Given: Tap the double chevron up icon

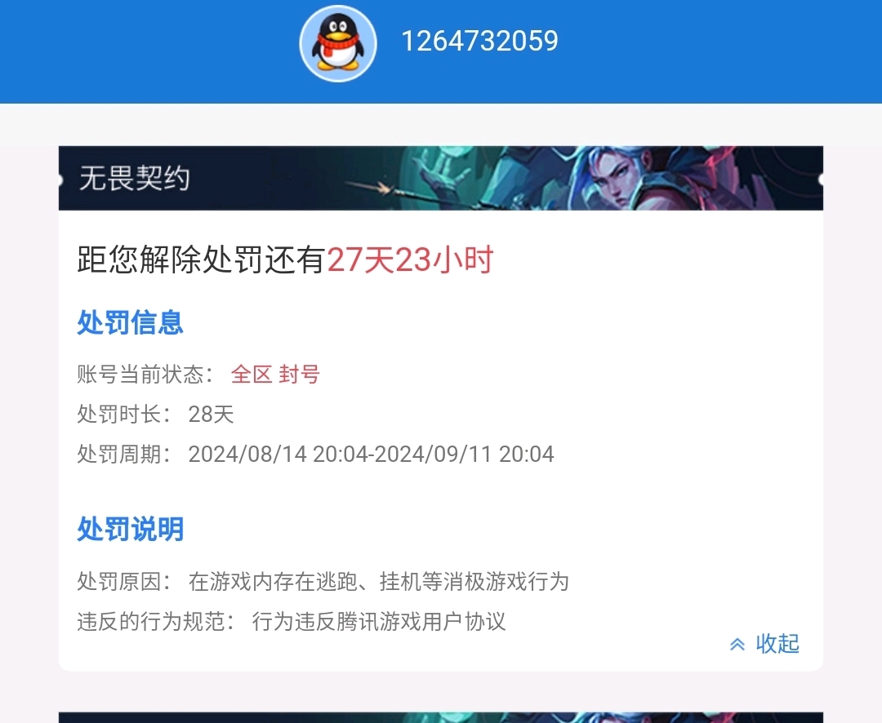Looking at the screenshot, I should click(737, 645).
